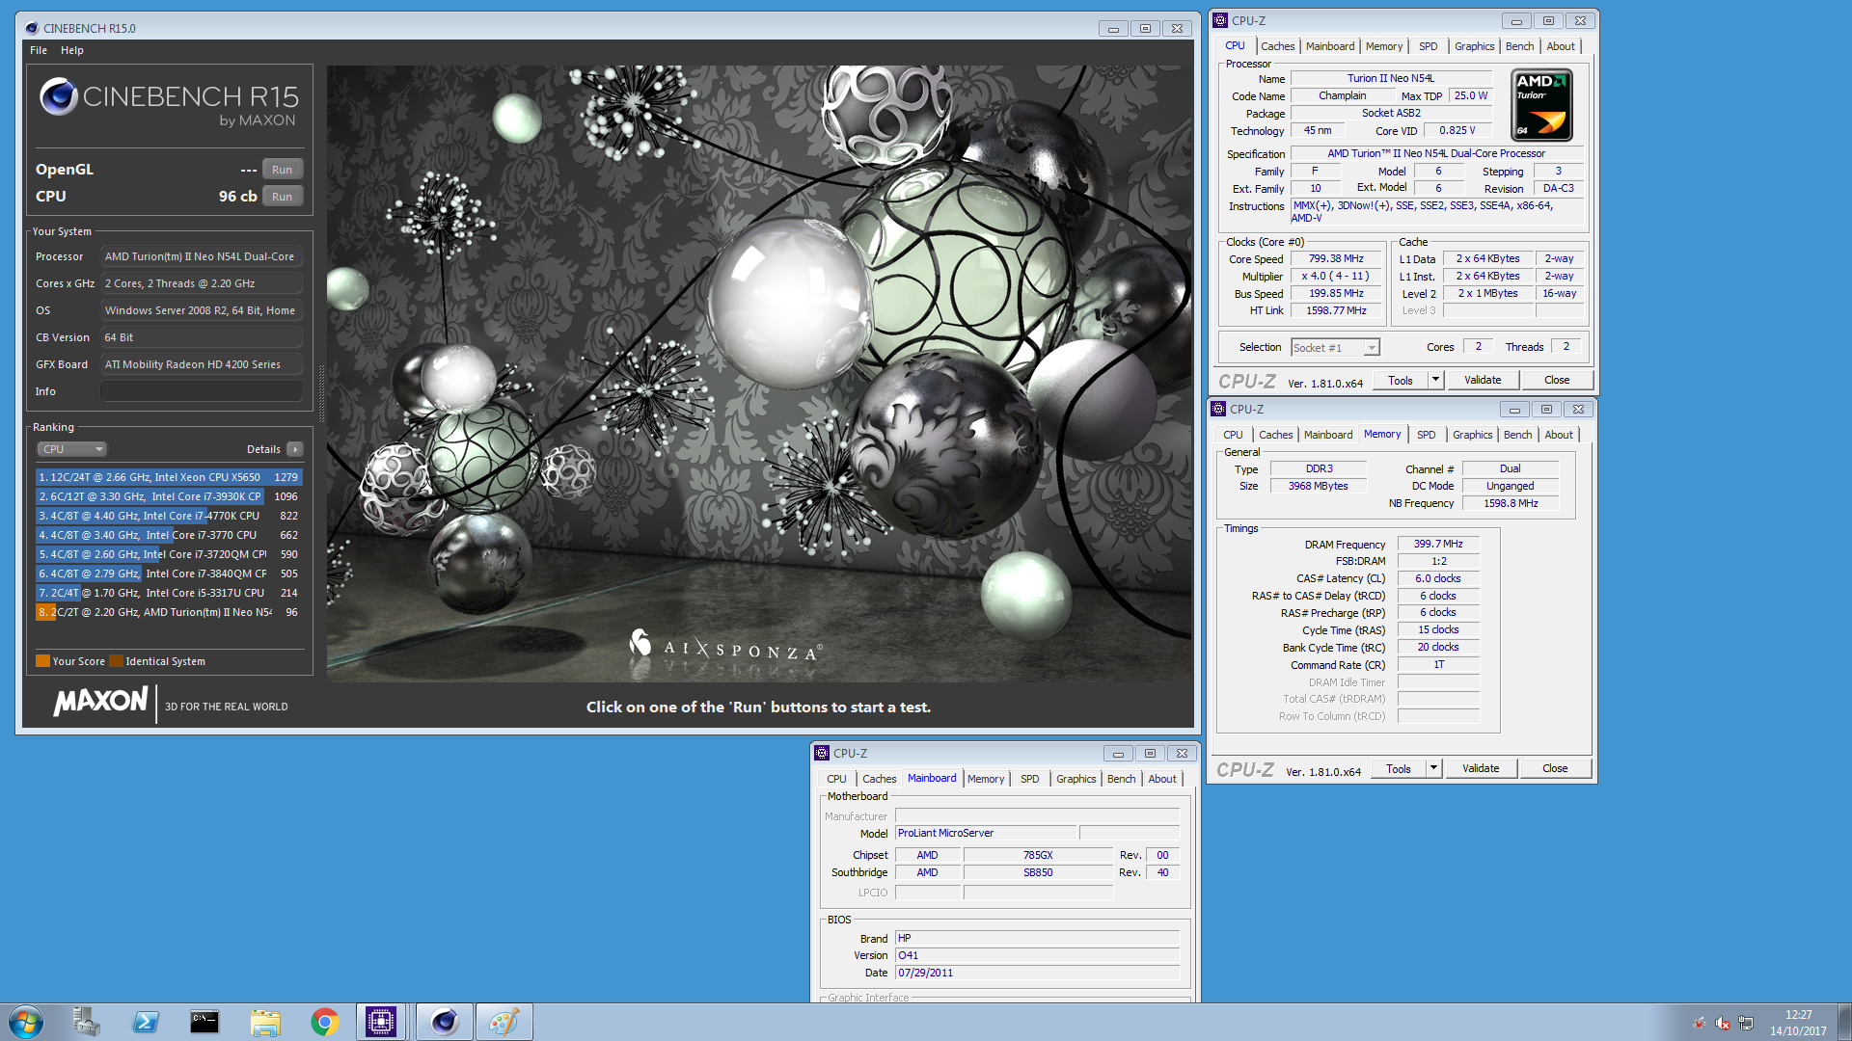Click panel resize grip beside render
Image resolution: width=1852 pixels, height=1041 pixels.
click(321, 393)
